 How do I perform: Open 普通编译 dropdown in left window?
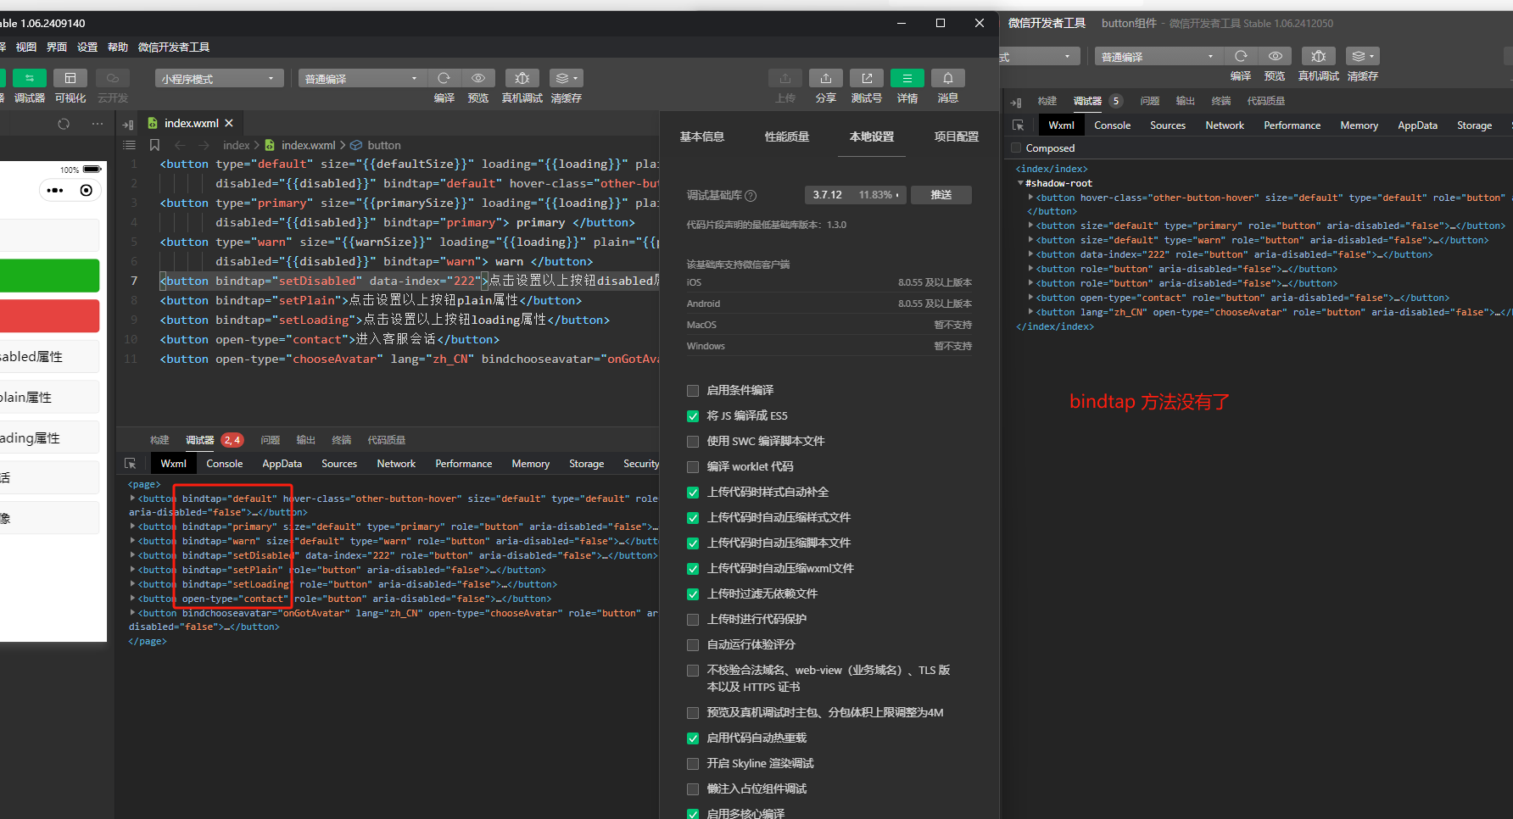(x=363, y=79)
